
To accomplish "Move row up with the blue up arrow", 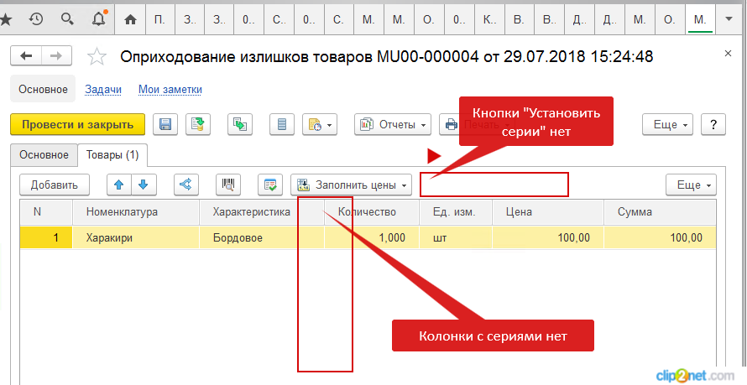I will point(118,185).
